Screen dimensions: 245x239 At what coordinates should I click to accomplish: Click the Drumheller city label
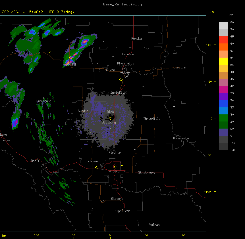coord(181,138)
